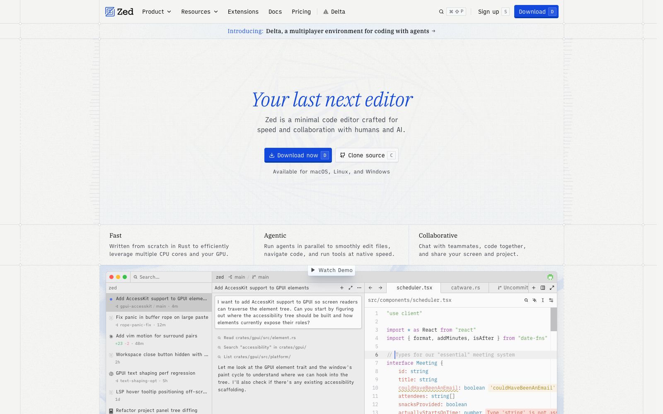Click the back arrow beside the editor tabs
The height and width of the screenshot is (414, 663).
[370, 288]
